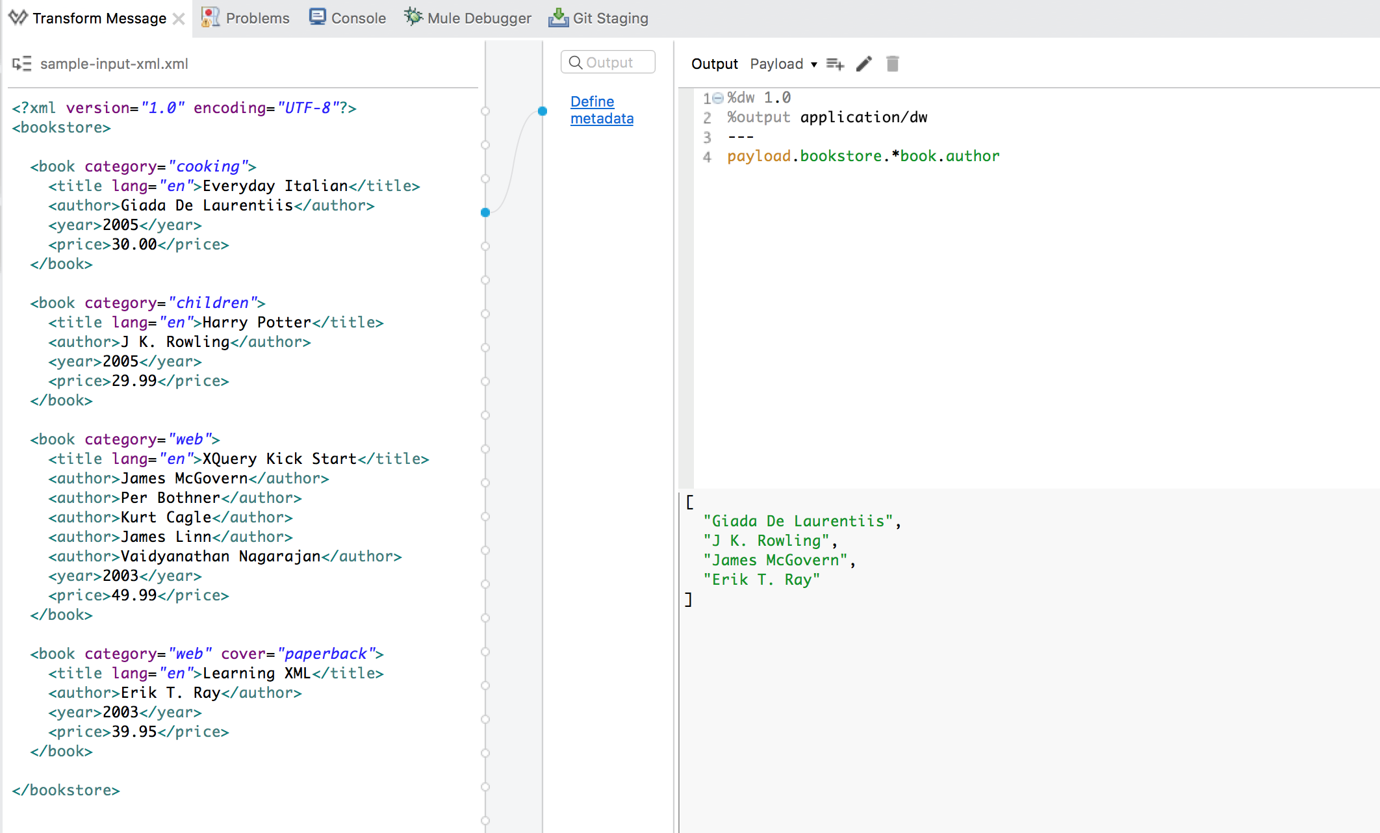Click the Output label button
This screenshot has height=833, width=1380.
714,64
